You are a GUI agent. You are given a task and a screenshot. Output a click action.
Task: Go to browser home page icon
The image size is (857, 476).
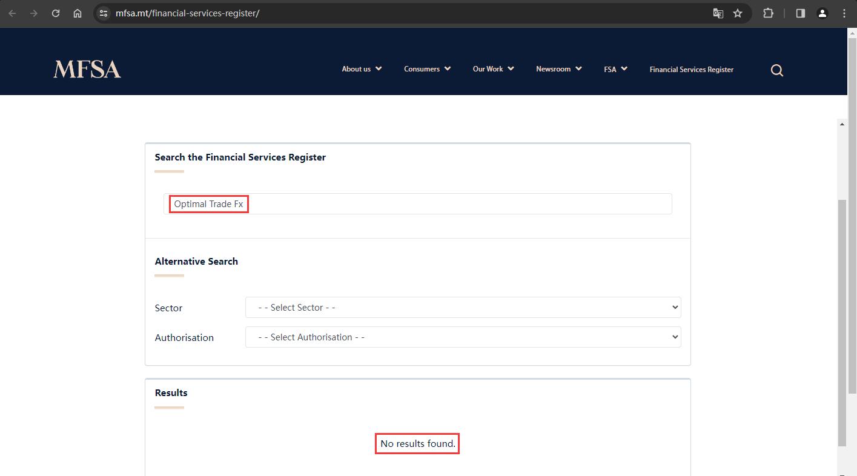click(x=78, y=13)
